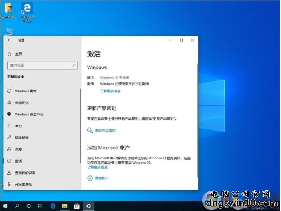Click Windows 已使用数字许可证激活 text
This screenshot has width=281, height=211.
(125, 84)
